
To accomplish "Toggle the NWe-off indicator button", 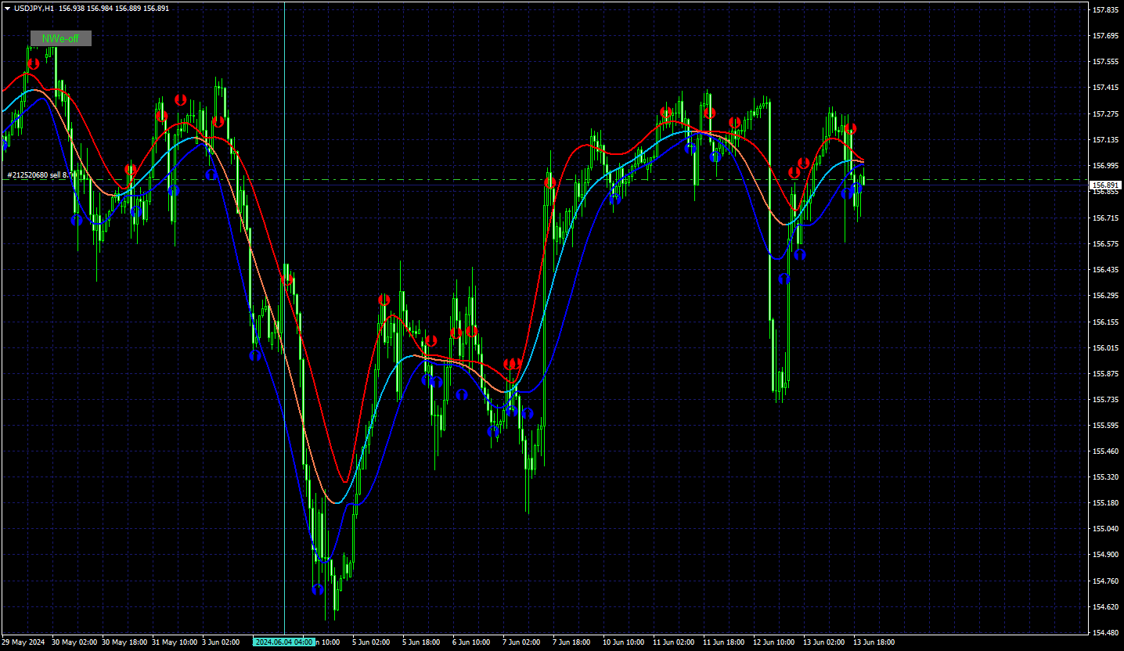I will 61,38.
